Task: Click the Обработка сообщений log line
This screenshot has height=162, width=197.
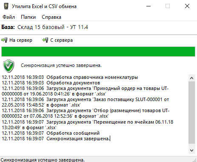Action: 51,133
